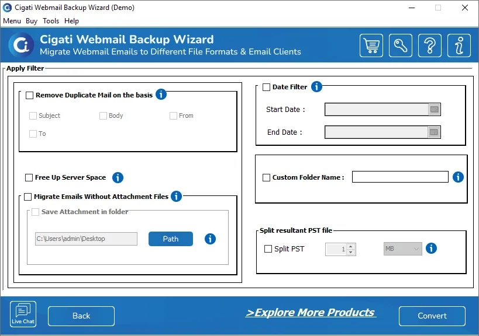The image size is (479, 336).
Task: Click the about info icon in header
Action: click(x=459, y=45)
